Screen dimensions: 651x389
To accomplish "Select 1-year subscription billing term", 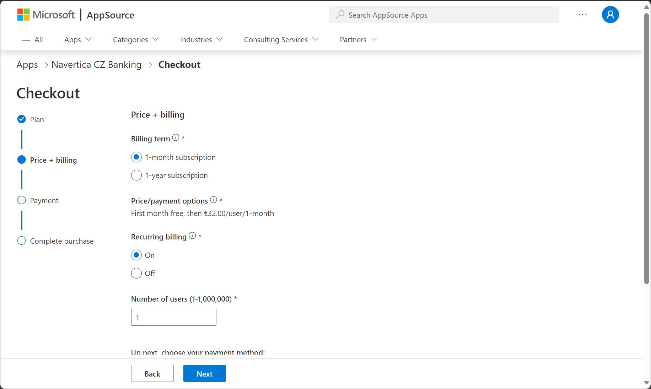I will 136,175.
